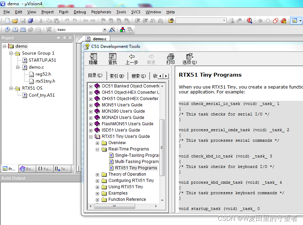Open the window layout dropdown arrow

click(x=300, y=21)
